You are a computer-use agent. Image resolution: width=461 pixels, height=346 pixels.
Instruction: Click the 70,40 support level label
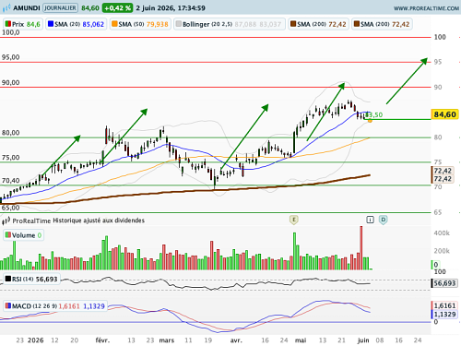(11, 181)
